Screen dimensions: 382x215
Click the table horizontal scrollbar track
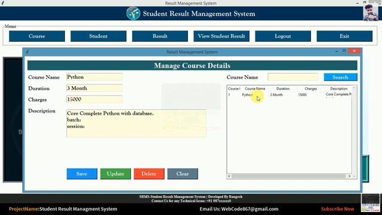tap(289, 176)
